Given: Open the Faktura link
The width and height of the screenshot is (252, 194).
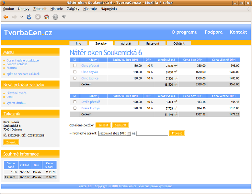Looking at the screenshot, I should click(x=12, y=68).
